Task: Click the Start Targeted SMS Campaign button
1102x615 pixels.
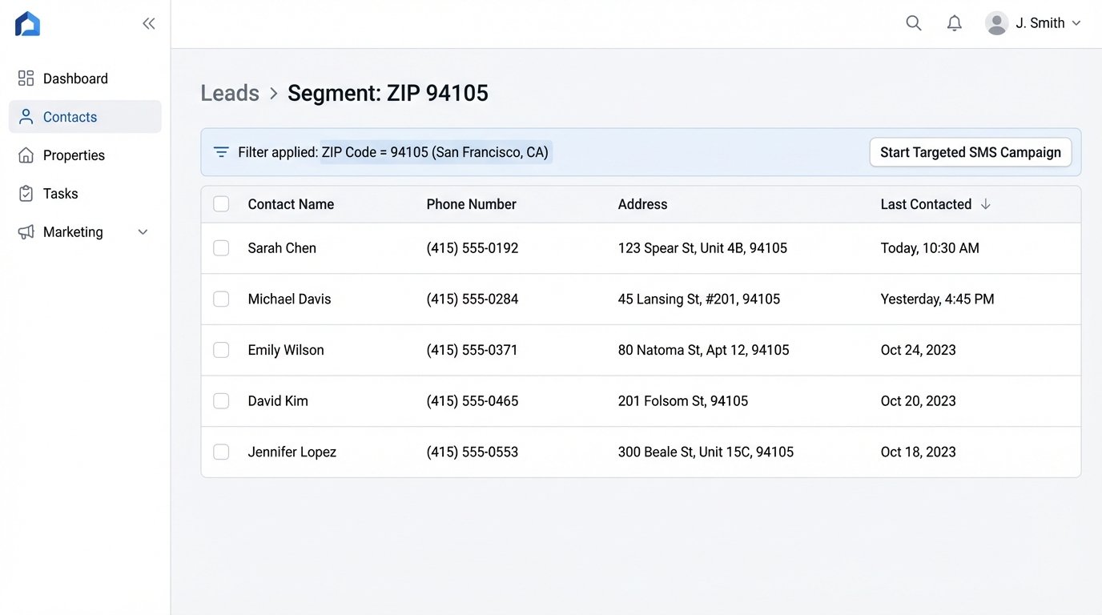Action: pyautogui.click(x=970, y=151)
